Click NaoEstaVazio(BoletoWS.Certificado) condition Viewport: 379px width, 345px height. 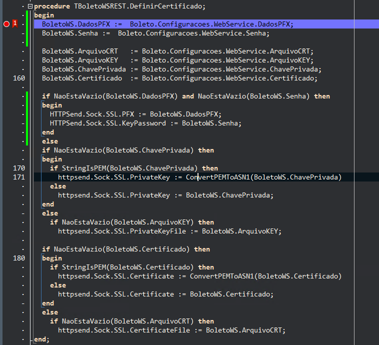click(x=122, y=249)
